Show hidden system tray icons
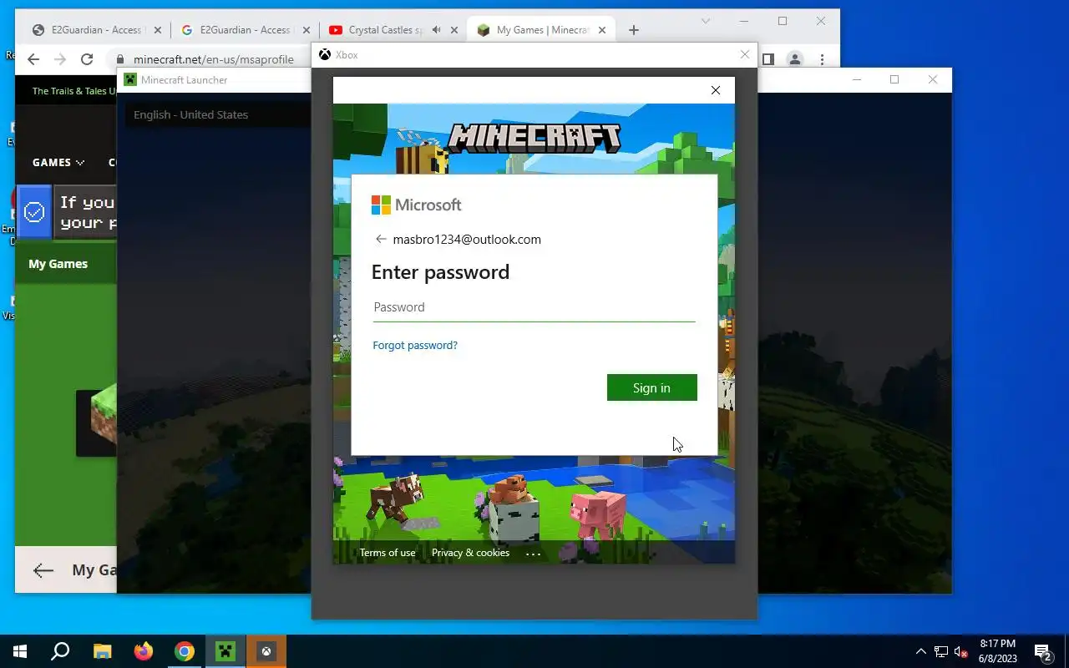This screenshot has width=1069, height=668. [x=921, y=651]
